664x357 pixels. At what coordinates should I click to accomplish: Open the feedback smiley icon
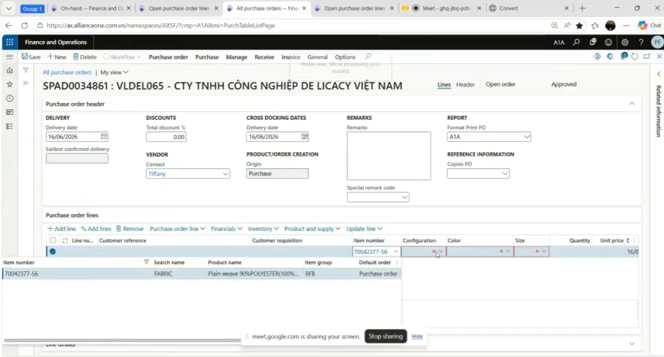point(608,42)
